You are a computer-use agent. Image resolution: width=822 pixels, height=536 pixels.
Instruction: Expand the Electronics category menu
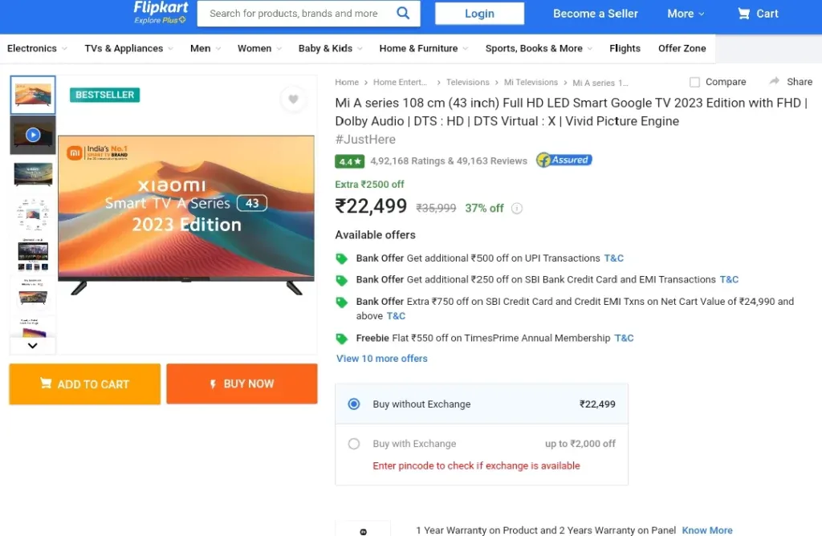pos(37,48)
